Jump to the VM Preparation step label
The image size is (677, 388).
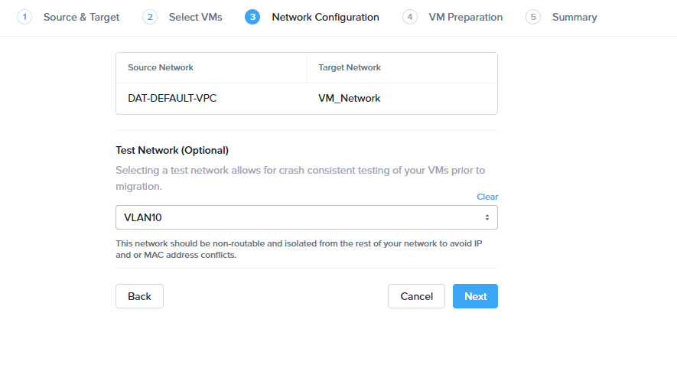click(x=465, y=17)
